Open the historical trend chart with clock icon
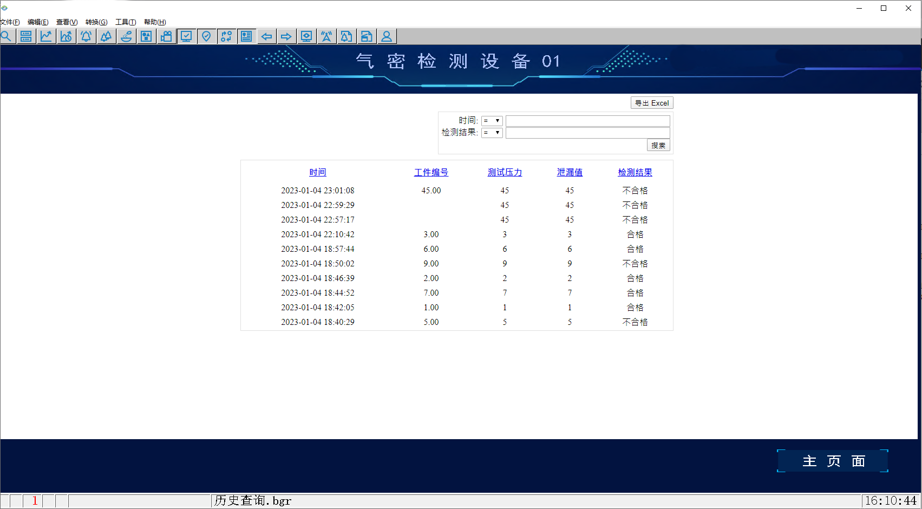 pos(66,36)
